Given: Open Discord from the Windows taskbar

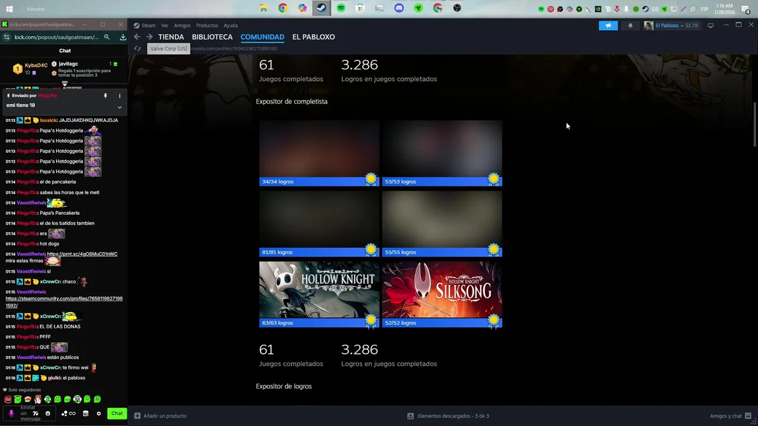Looking at the screenshot, I should pyautogui.click(x=399, y=8).
